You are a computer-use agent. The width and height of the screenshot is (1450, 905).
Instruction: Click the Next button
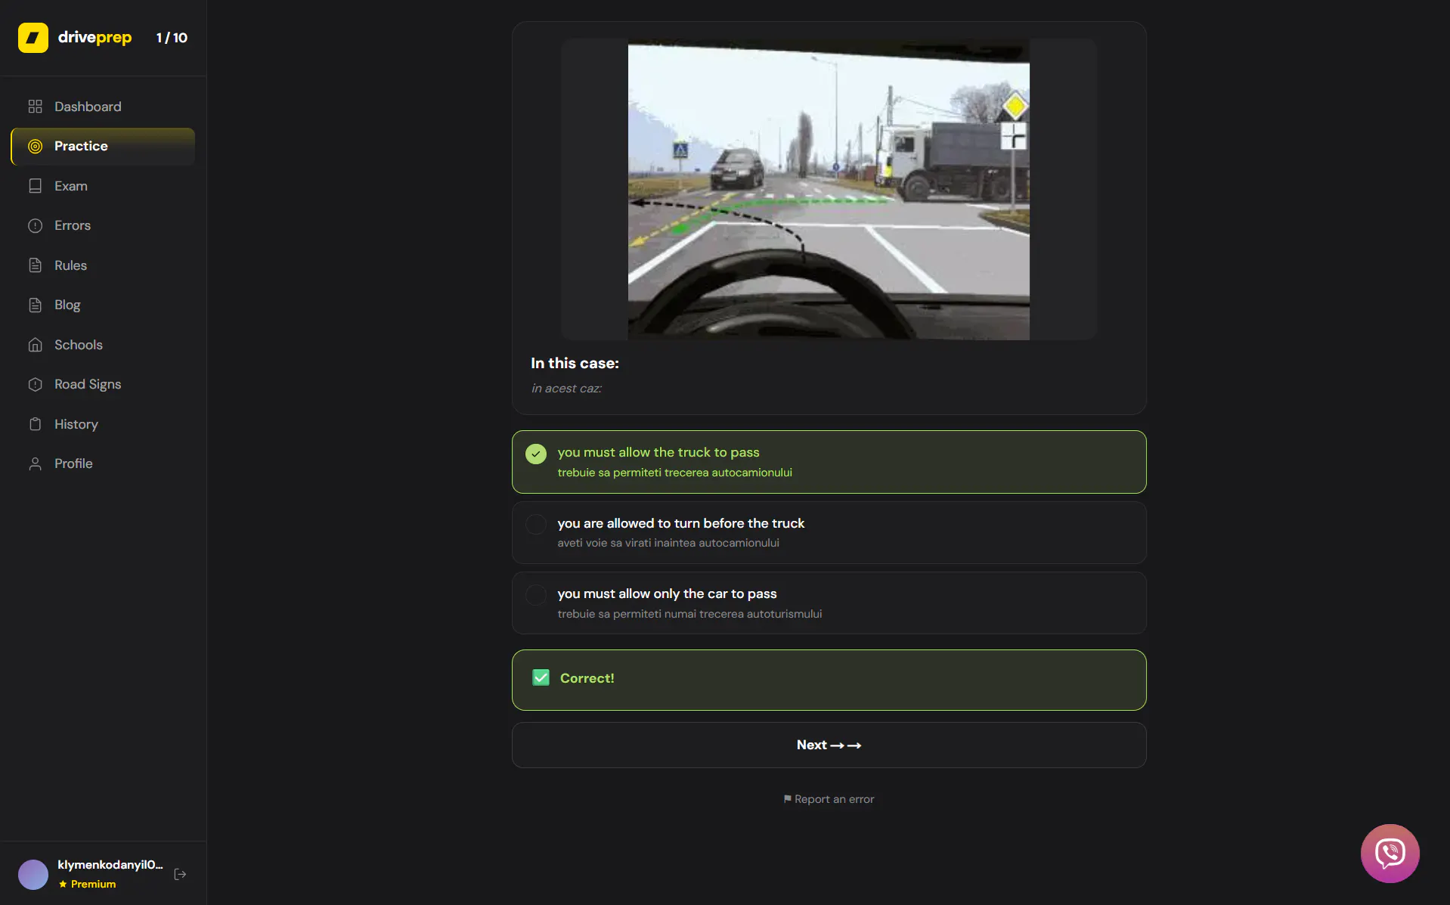point(829,745)
